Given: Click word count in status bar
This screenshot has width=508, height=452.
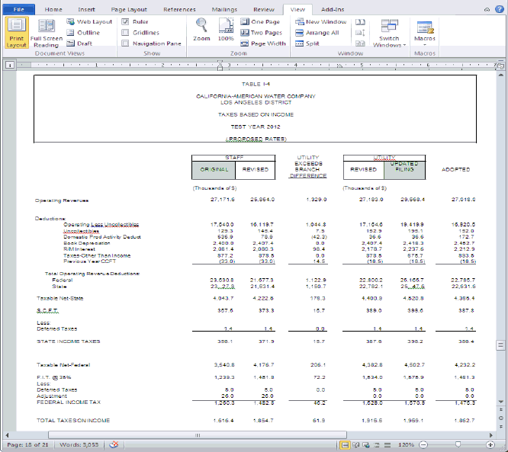Looking at the screenshot, I should (83, 444).
